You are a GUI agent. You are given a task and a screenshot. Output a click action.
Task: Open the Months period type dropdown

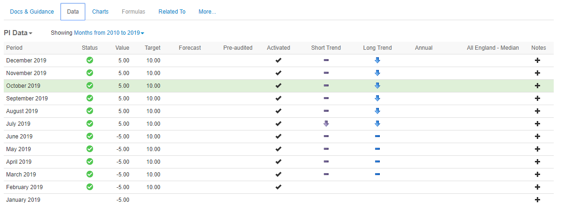pos(83,33)
